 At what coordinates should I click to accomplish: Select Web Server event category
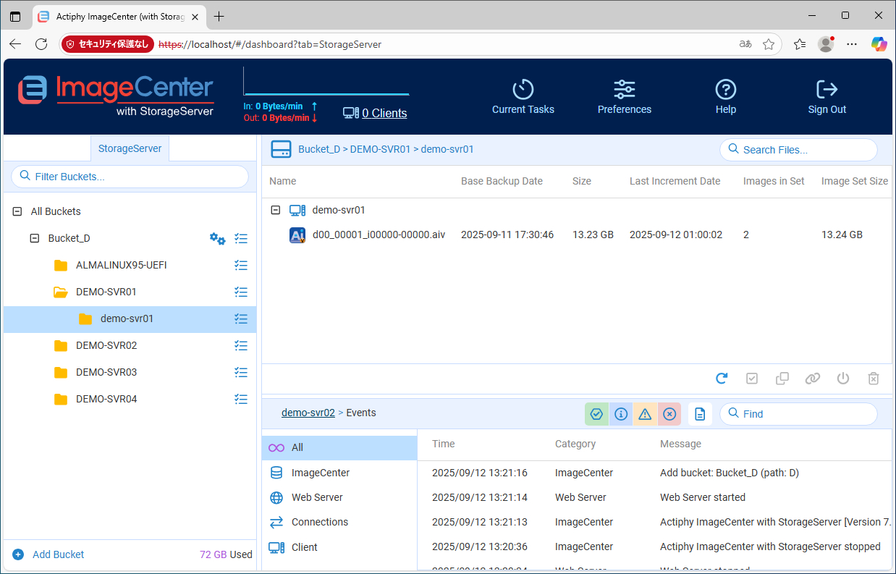coord(316,497)
